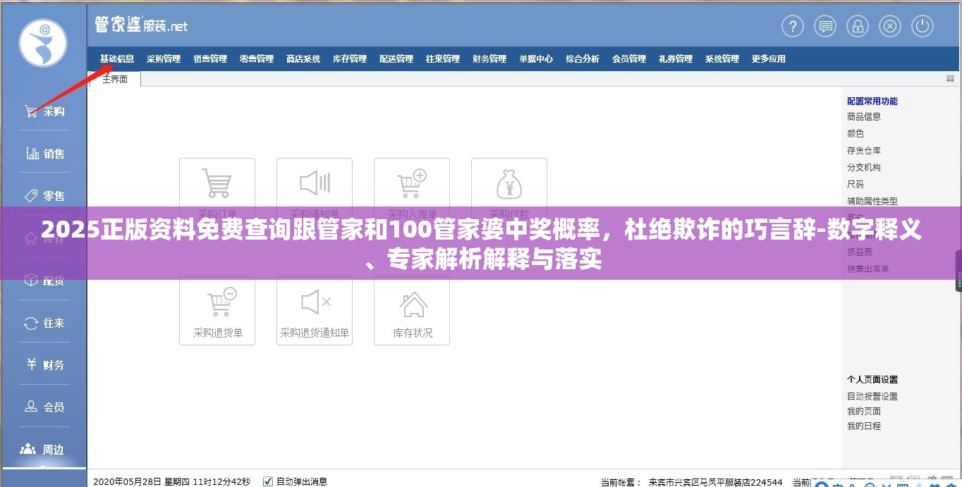962x487 pixels.
Task: Open 单据中心 menu
Action: [536, 59]
